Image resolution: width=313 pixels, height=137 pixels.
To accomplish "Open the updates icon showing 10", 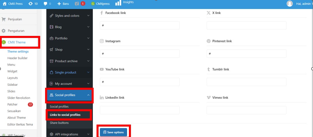I will point(30,3).
